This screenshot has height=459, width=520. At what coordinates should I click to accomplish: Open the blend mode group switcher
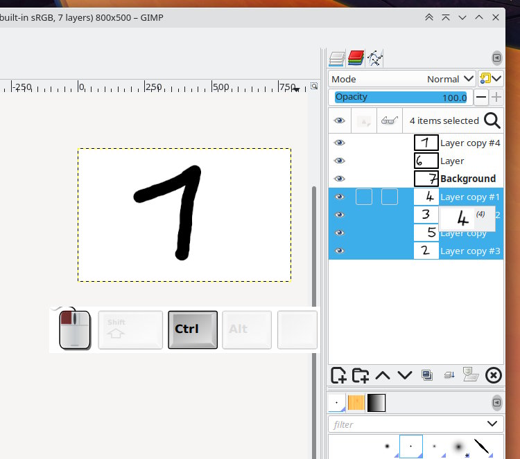click(491, 79)
